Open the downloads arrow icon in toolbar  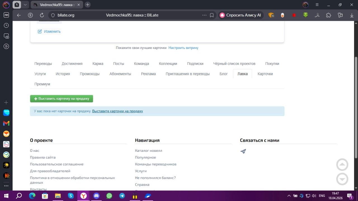[352, 15]
